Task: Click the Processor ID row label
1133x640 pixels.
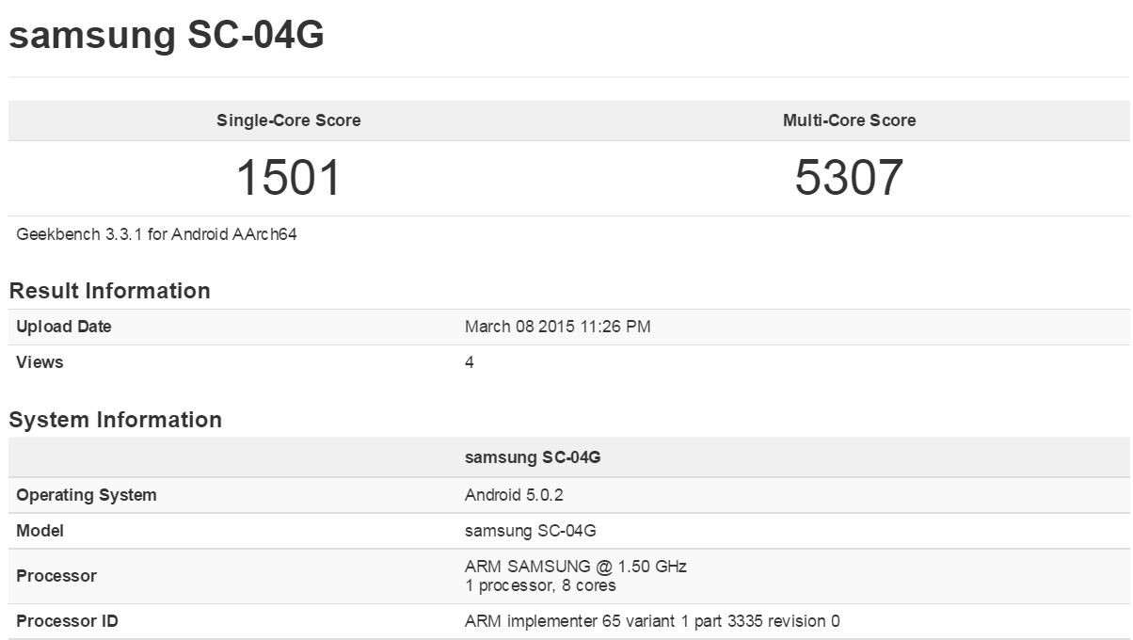Action: tap(67, 621)
